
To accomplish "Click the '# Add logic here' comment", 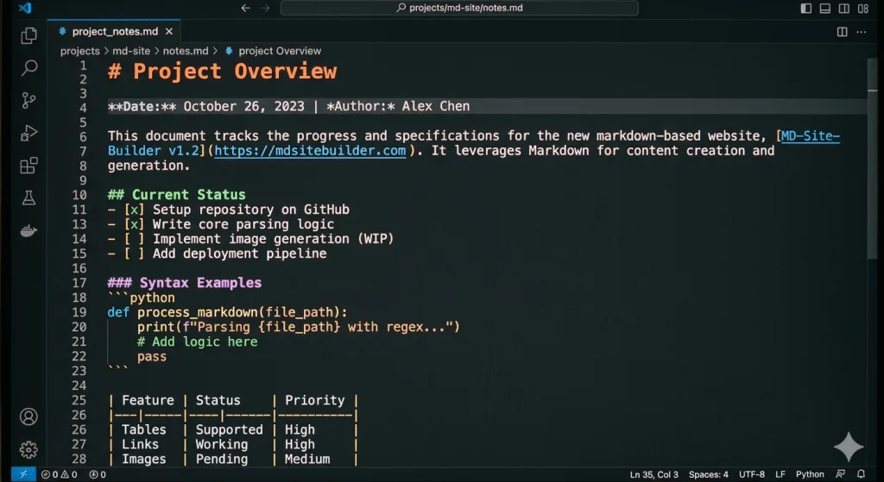I will [x=198, y=341].
